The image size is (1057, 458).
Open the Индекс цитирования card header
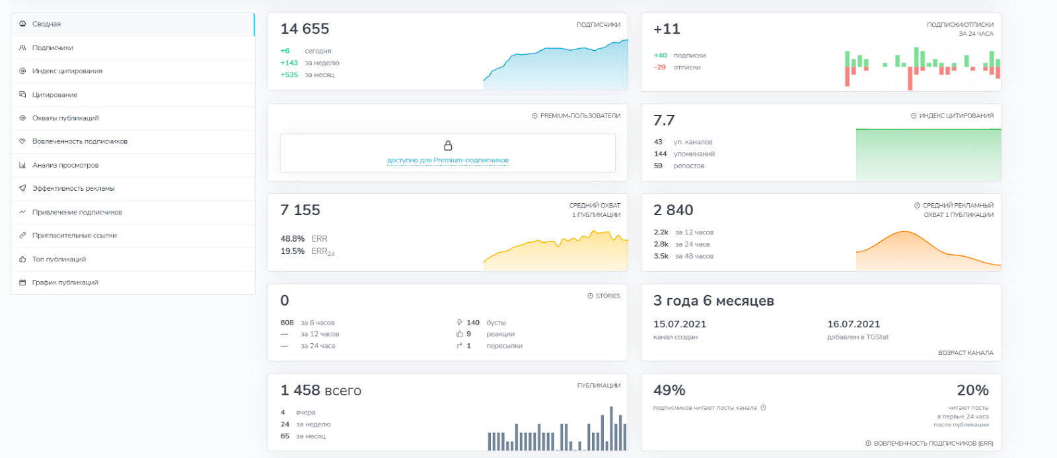point(956,116)
